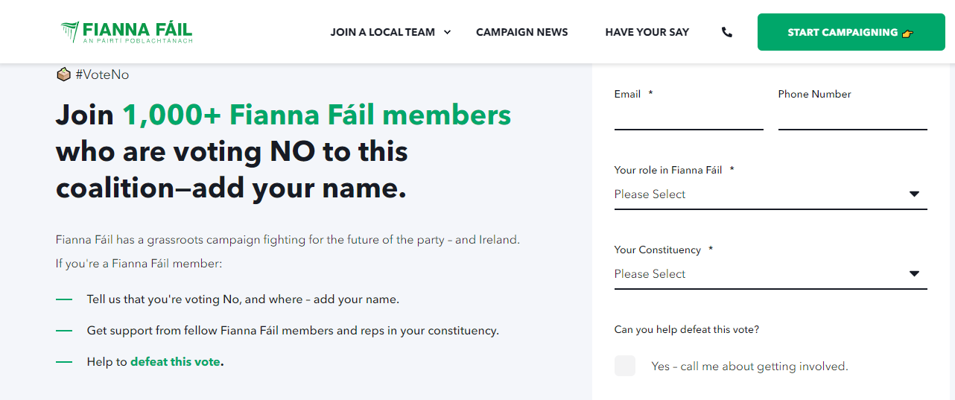This screenshot has width=955, height=400.
Task: Click the pointing hand icon on Start Campaigning
Action: [907, 33]
